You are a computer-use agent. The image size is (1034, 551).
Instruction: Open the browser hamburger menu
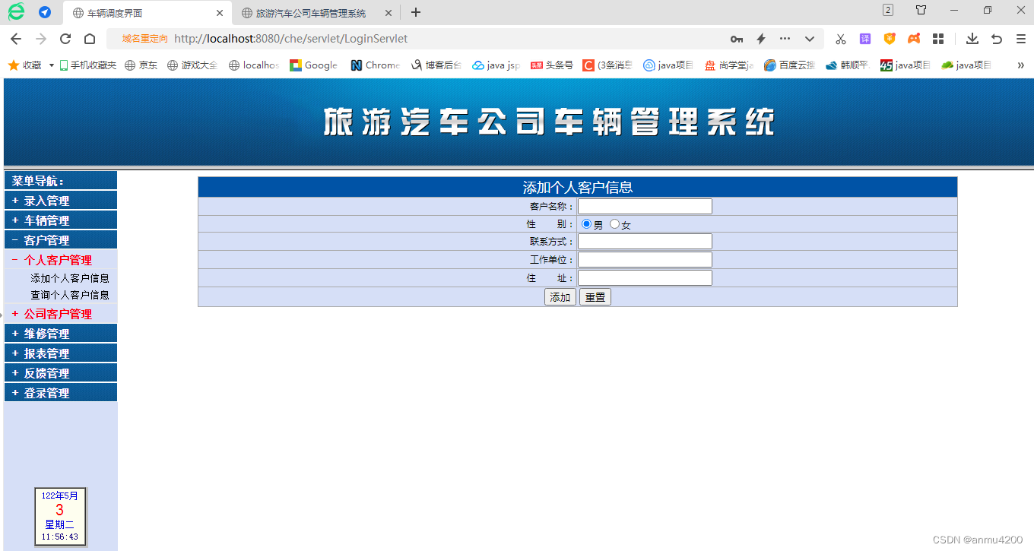pyautogui.click(x=1021, y=39)
